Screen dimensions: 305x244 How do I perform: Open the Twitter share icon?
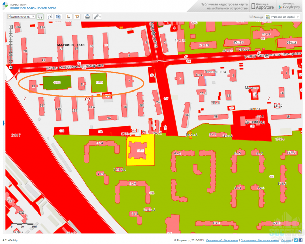[x=296, y=240]
